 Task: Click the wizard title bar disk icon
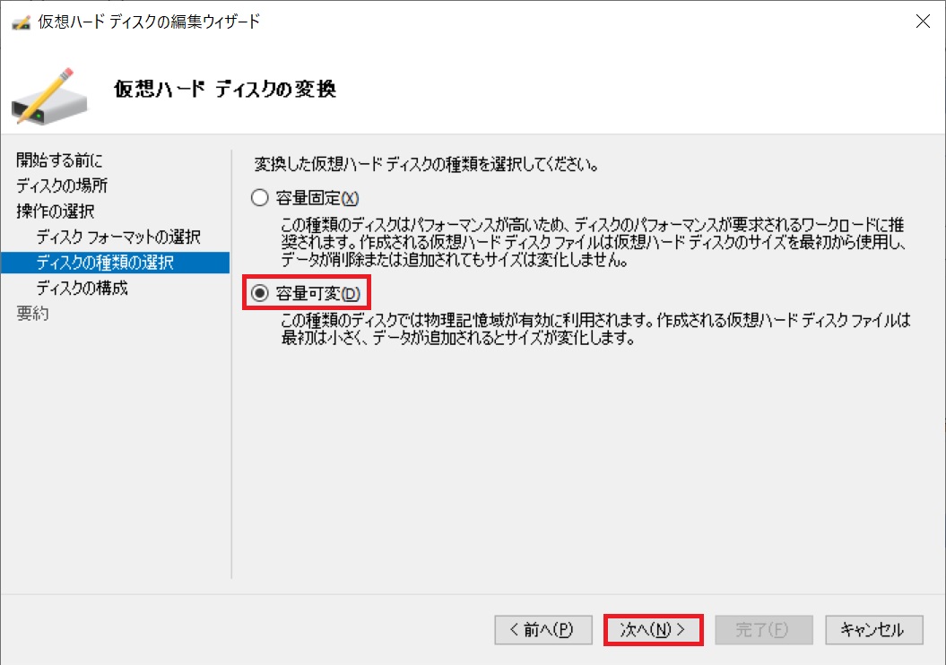22,23
